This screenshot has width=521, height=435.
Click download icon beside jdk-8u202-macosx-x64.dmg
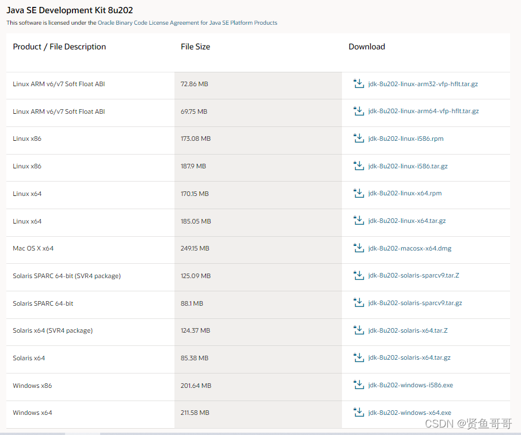[x=359, y=248]
